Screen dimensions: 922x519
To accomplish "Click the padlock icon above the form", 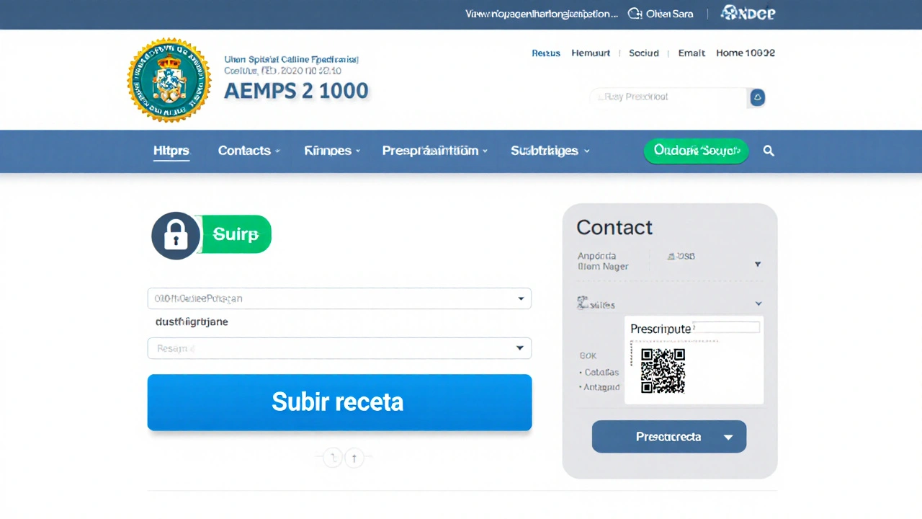I will click(176, 235).
